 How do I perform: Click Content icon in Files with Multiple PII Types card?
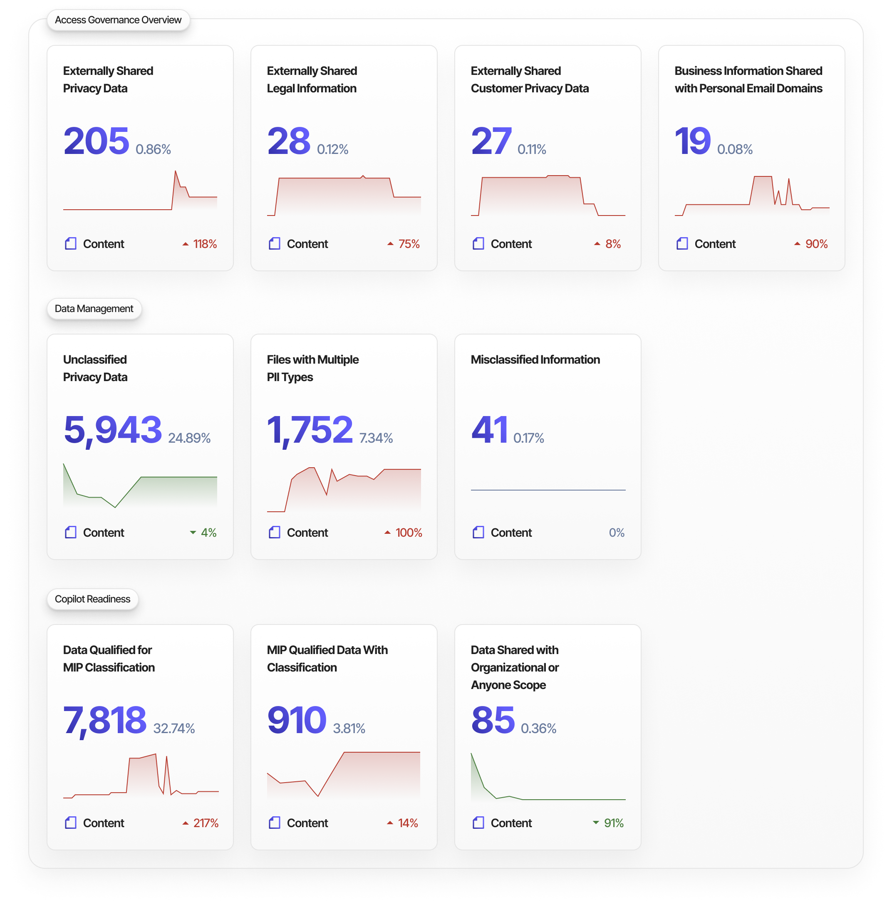(x=275, y=532)
